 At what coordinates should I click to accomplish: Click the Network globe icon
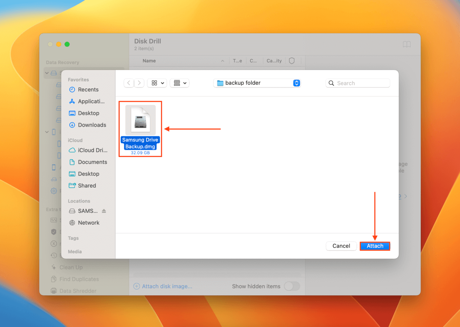[72, 223]
